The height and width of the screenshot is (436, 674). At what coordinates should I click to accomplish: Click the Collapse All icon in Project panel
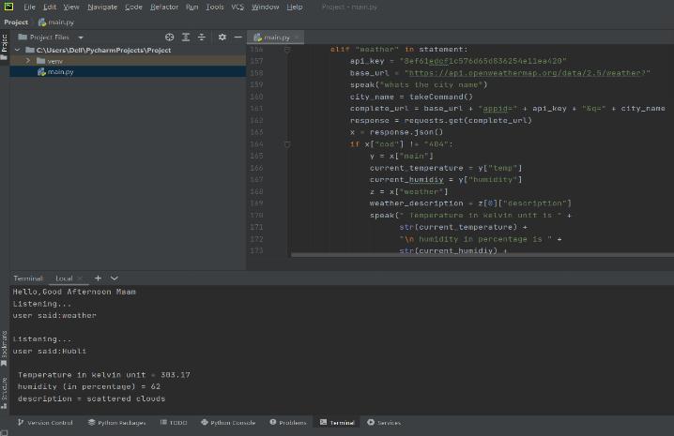(202, 38)
